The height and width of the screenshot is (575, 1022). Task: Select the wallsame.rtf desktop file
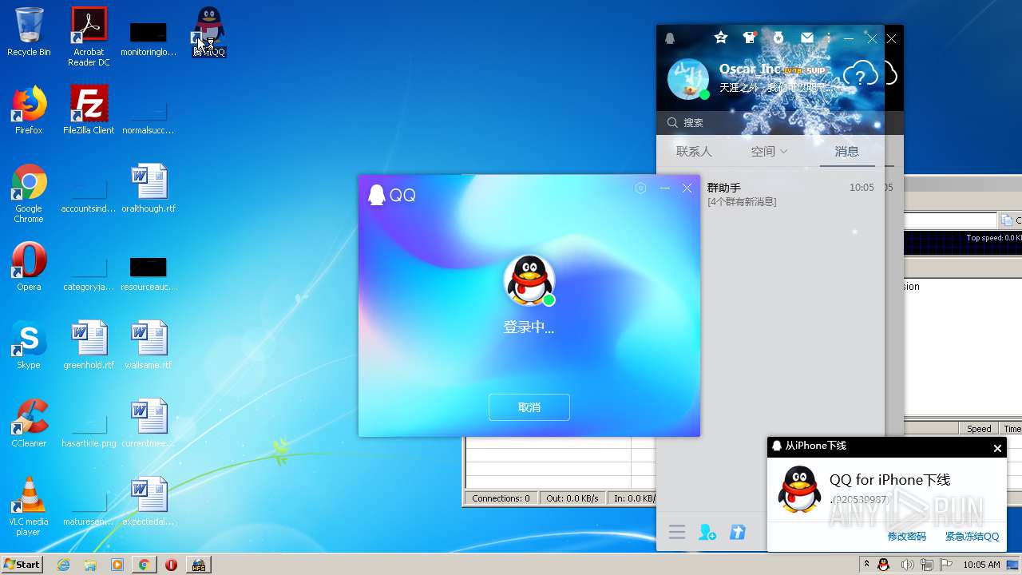pos(149,345)
